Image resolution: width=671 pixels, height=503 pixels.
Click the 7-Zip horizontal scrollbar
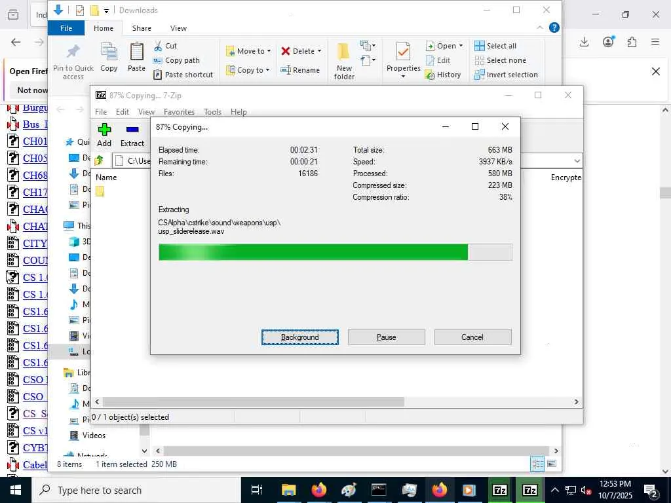coord(254,401)
